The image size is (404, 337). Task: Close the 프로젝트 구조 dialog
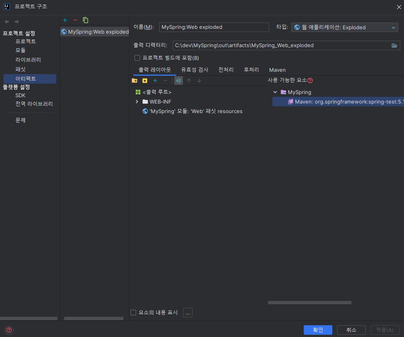399,7
